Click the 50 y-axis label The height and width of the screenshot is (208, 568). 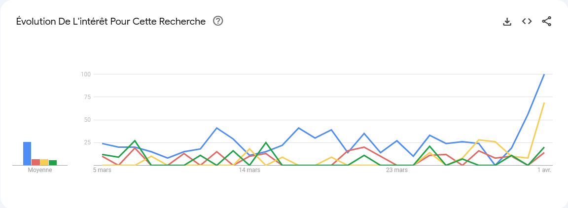[87, 120]
